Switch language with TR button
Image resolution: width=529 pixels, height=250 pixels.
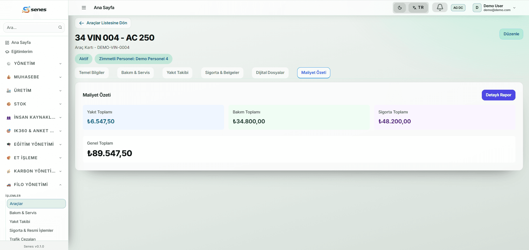pos(418,8)
